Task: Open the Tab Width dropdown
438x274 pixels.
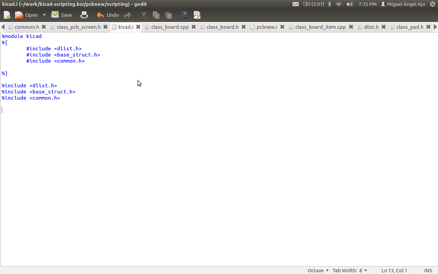Action: (x=350, y=271)
